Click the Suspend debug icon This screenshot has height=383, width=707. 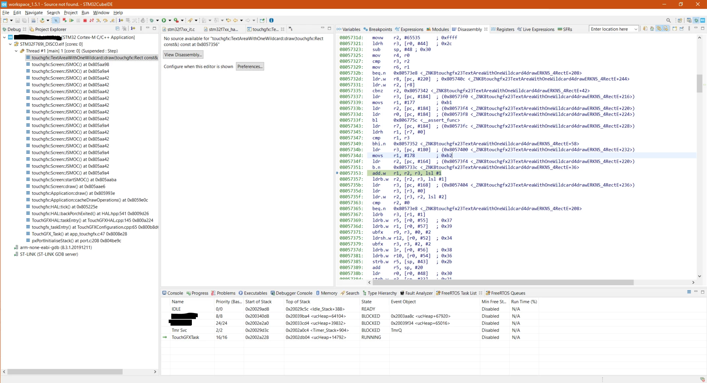[x=78, y=20]
